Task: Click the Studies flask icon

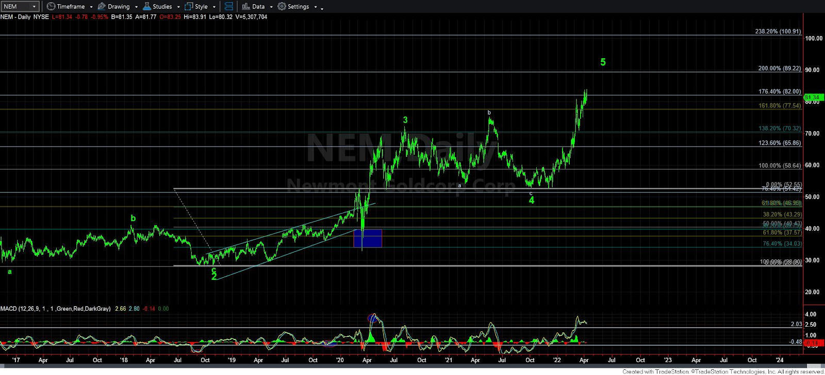Action: point(147,7)
